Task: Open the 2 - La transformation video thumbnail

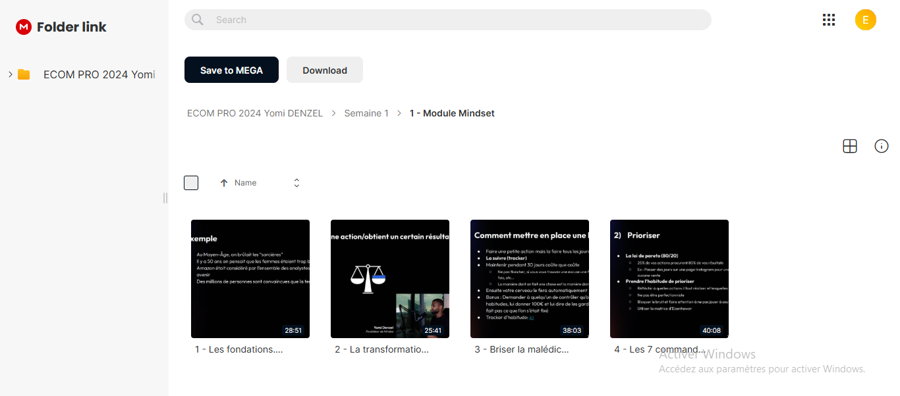Action: [x=390, y=279]
